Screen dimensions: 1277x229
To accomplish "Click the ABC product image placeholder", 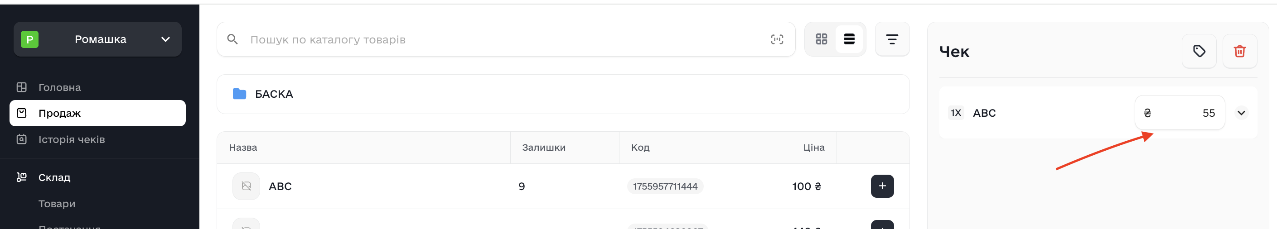I will click(x=246, y=186).
